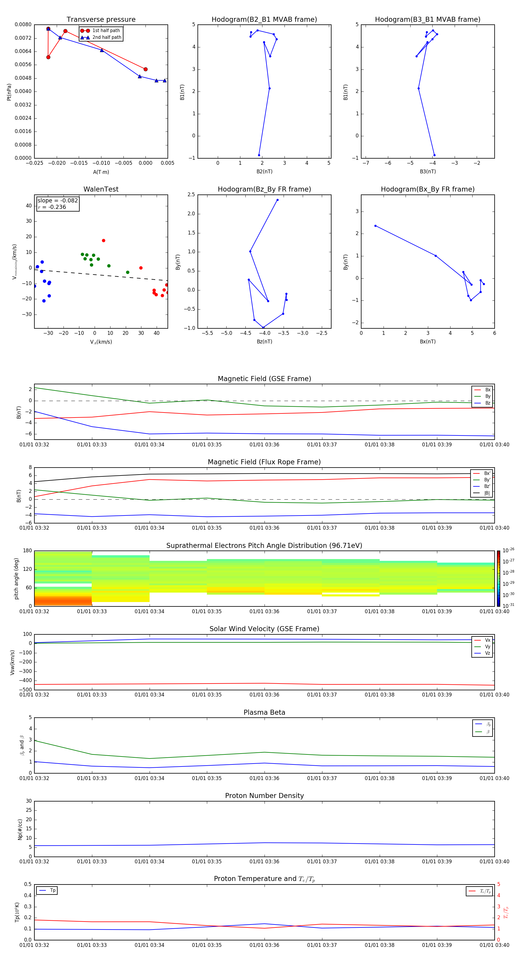Click the β_p entry in Plasma Beta legend
Viewport: 529px width, 971px height.
(x=483, y=724)
